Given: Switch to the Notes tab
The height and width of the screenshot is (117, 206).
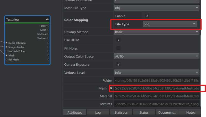Looking at the screenshot, I should coord(191,112).
